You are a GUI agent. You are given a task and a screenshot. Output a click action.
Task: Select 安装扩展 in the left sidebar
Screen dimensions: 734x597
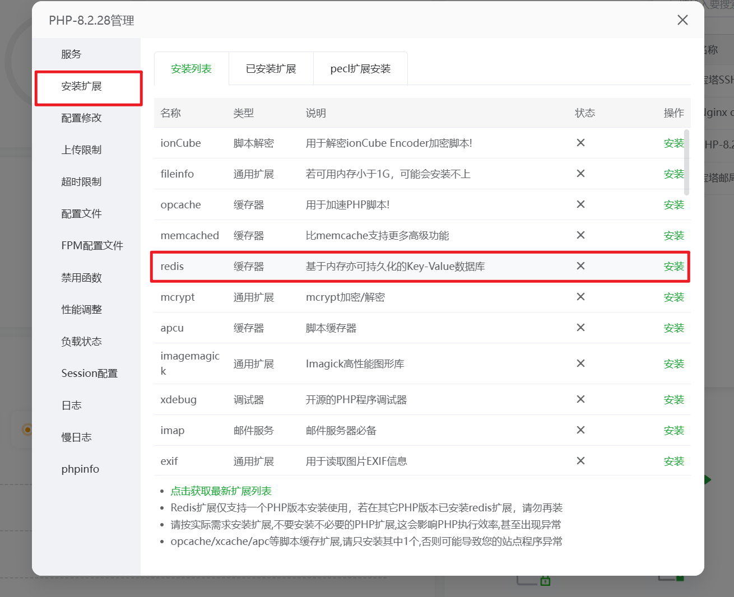click(x=82, y=86)
